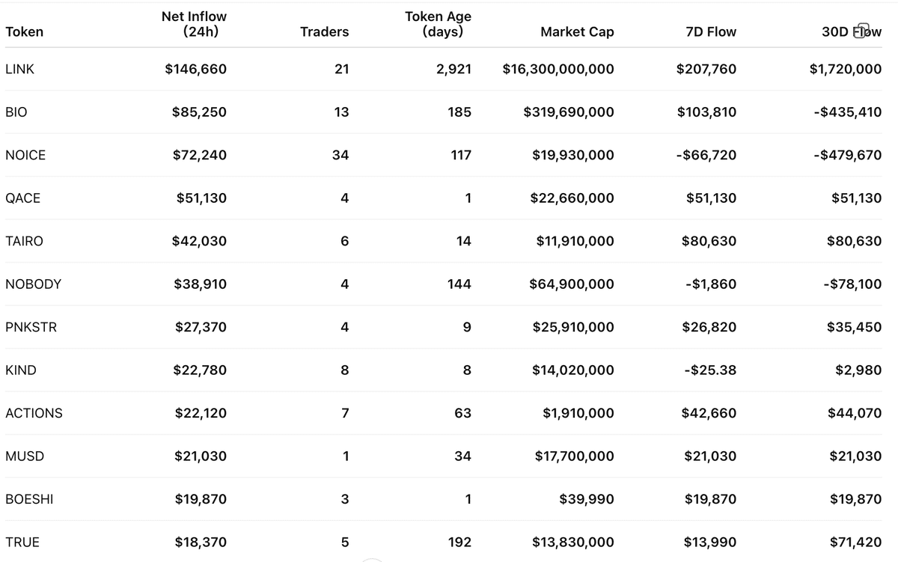The height and width of the screenshot is (562, 898).
Task: Click the Traders column header
Action: [324, 31]
